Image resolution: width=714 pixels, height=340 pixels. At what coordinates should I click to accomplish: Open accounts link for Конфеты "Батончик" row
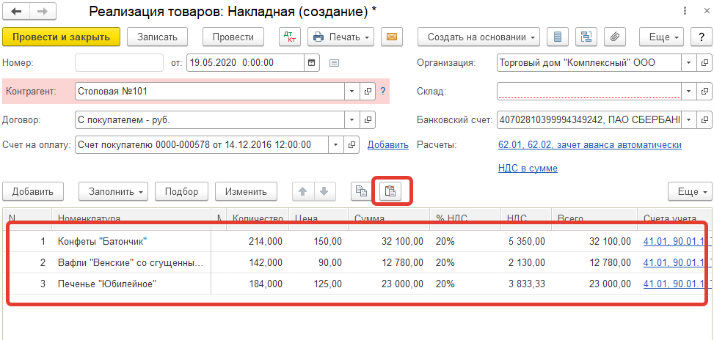pos(676,241)
